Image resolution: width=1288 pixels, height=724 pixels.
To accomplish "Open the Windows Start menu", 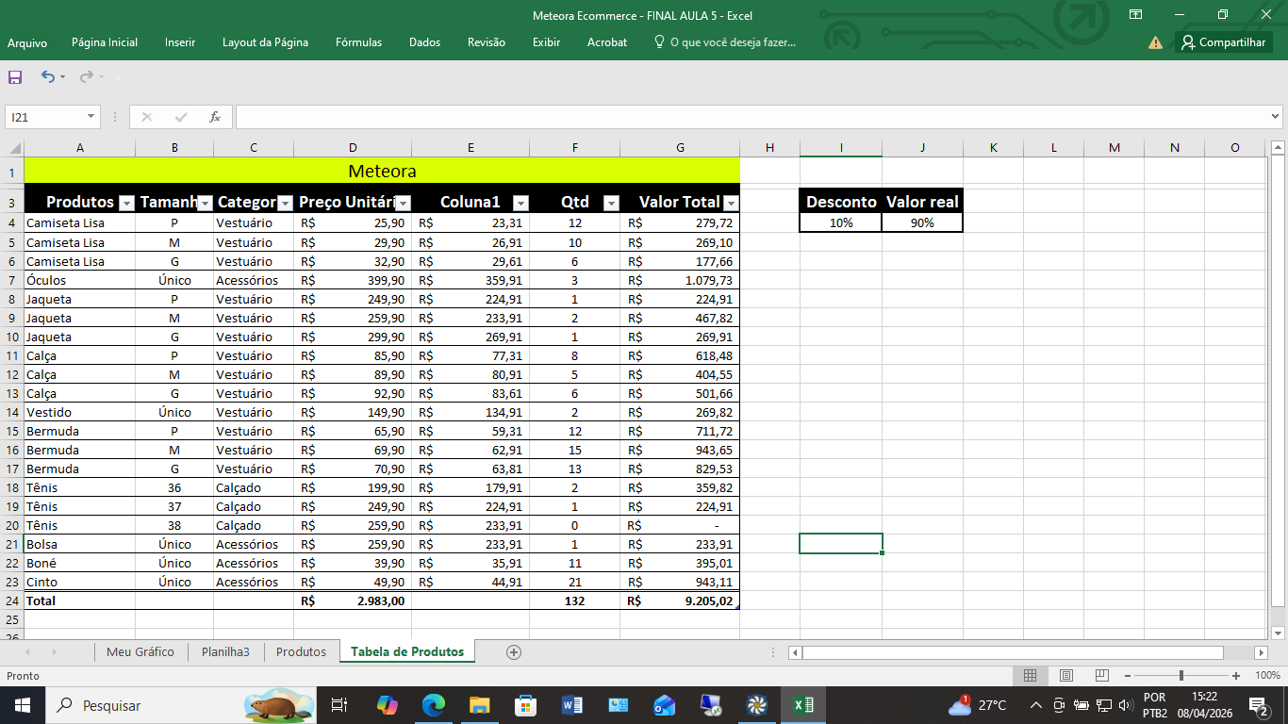I will [x=23, y=705].
